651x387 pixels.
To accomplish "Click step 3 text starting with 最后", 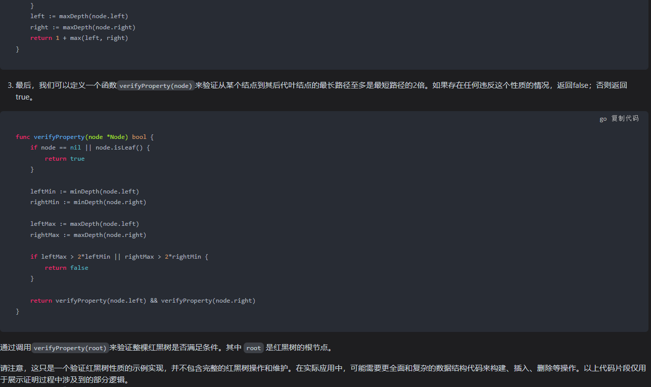I will click(321, 91).
